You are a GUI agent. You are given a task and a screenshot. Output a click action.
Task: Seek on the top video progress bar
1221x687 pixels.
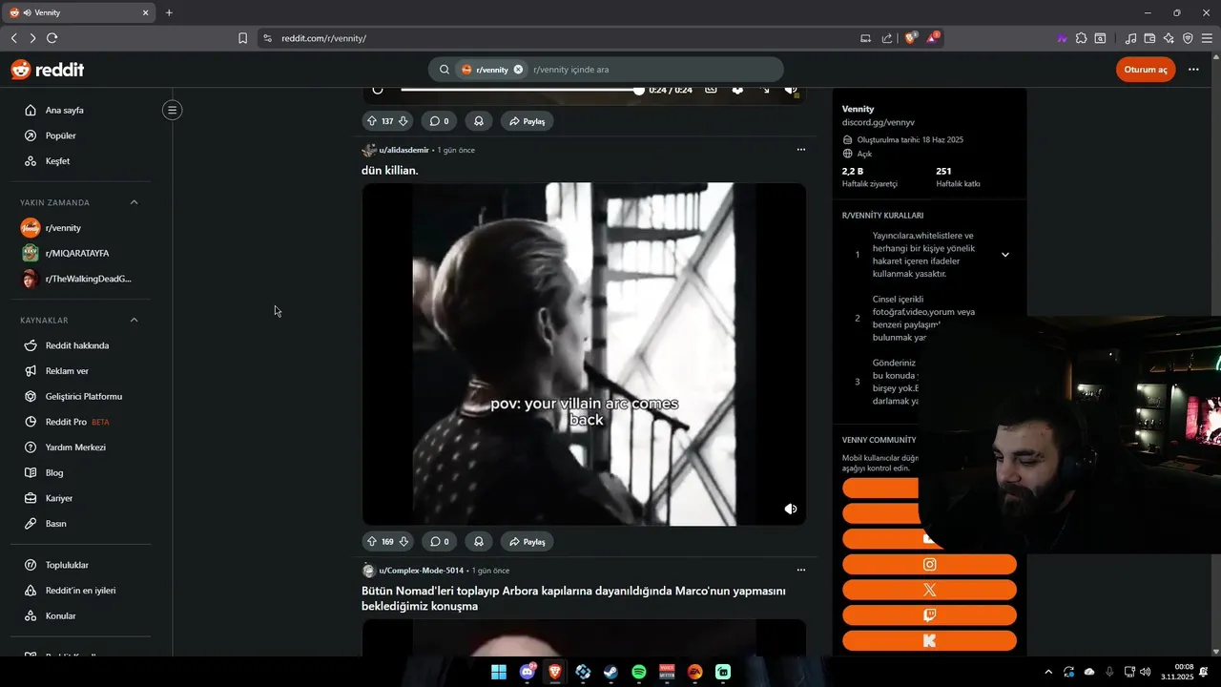coord(522,90)
